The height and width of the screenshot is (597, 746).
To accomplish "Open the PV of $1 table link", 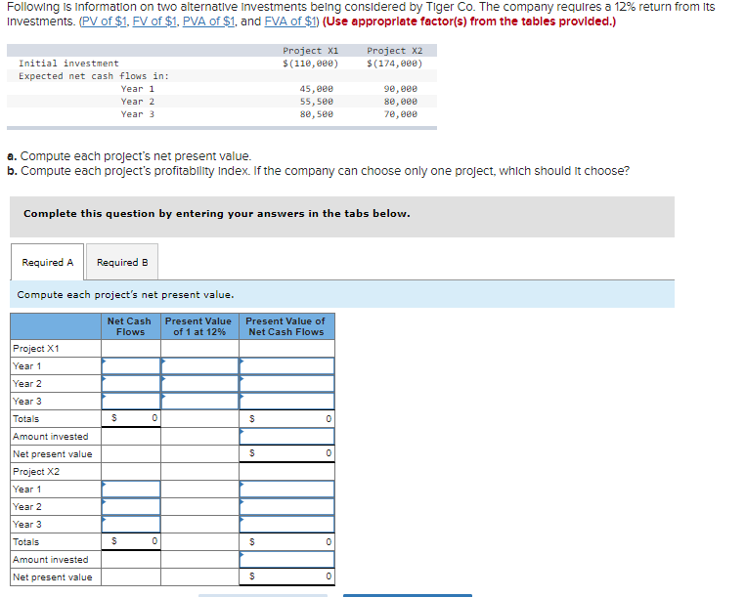I will coord(104,21).
